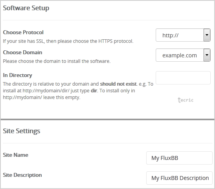Click the Choose Protocol label
215x189 pixels.
(x=23, y=32)
